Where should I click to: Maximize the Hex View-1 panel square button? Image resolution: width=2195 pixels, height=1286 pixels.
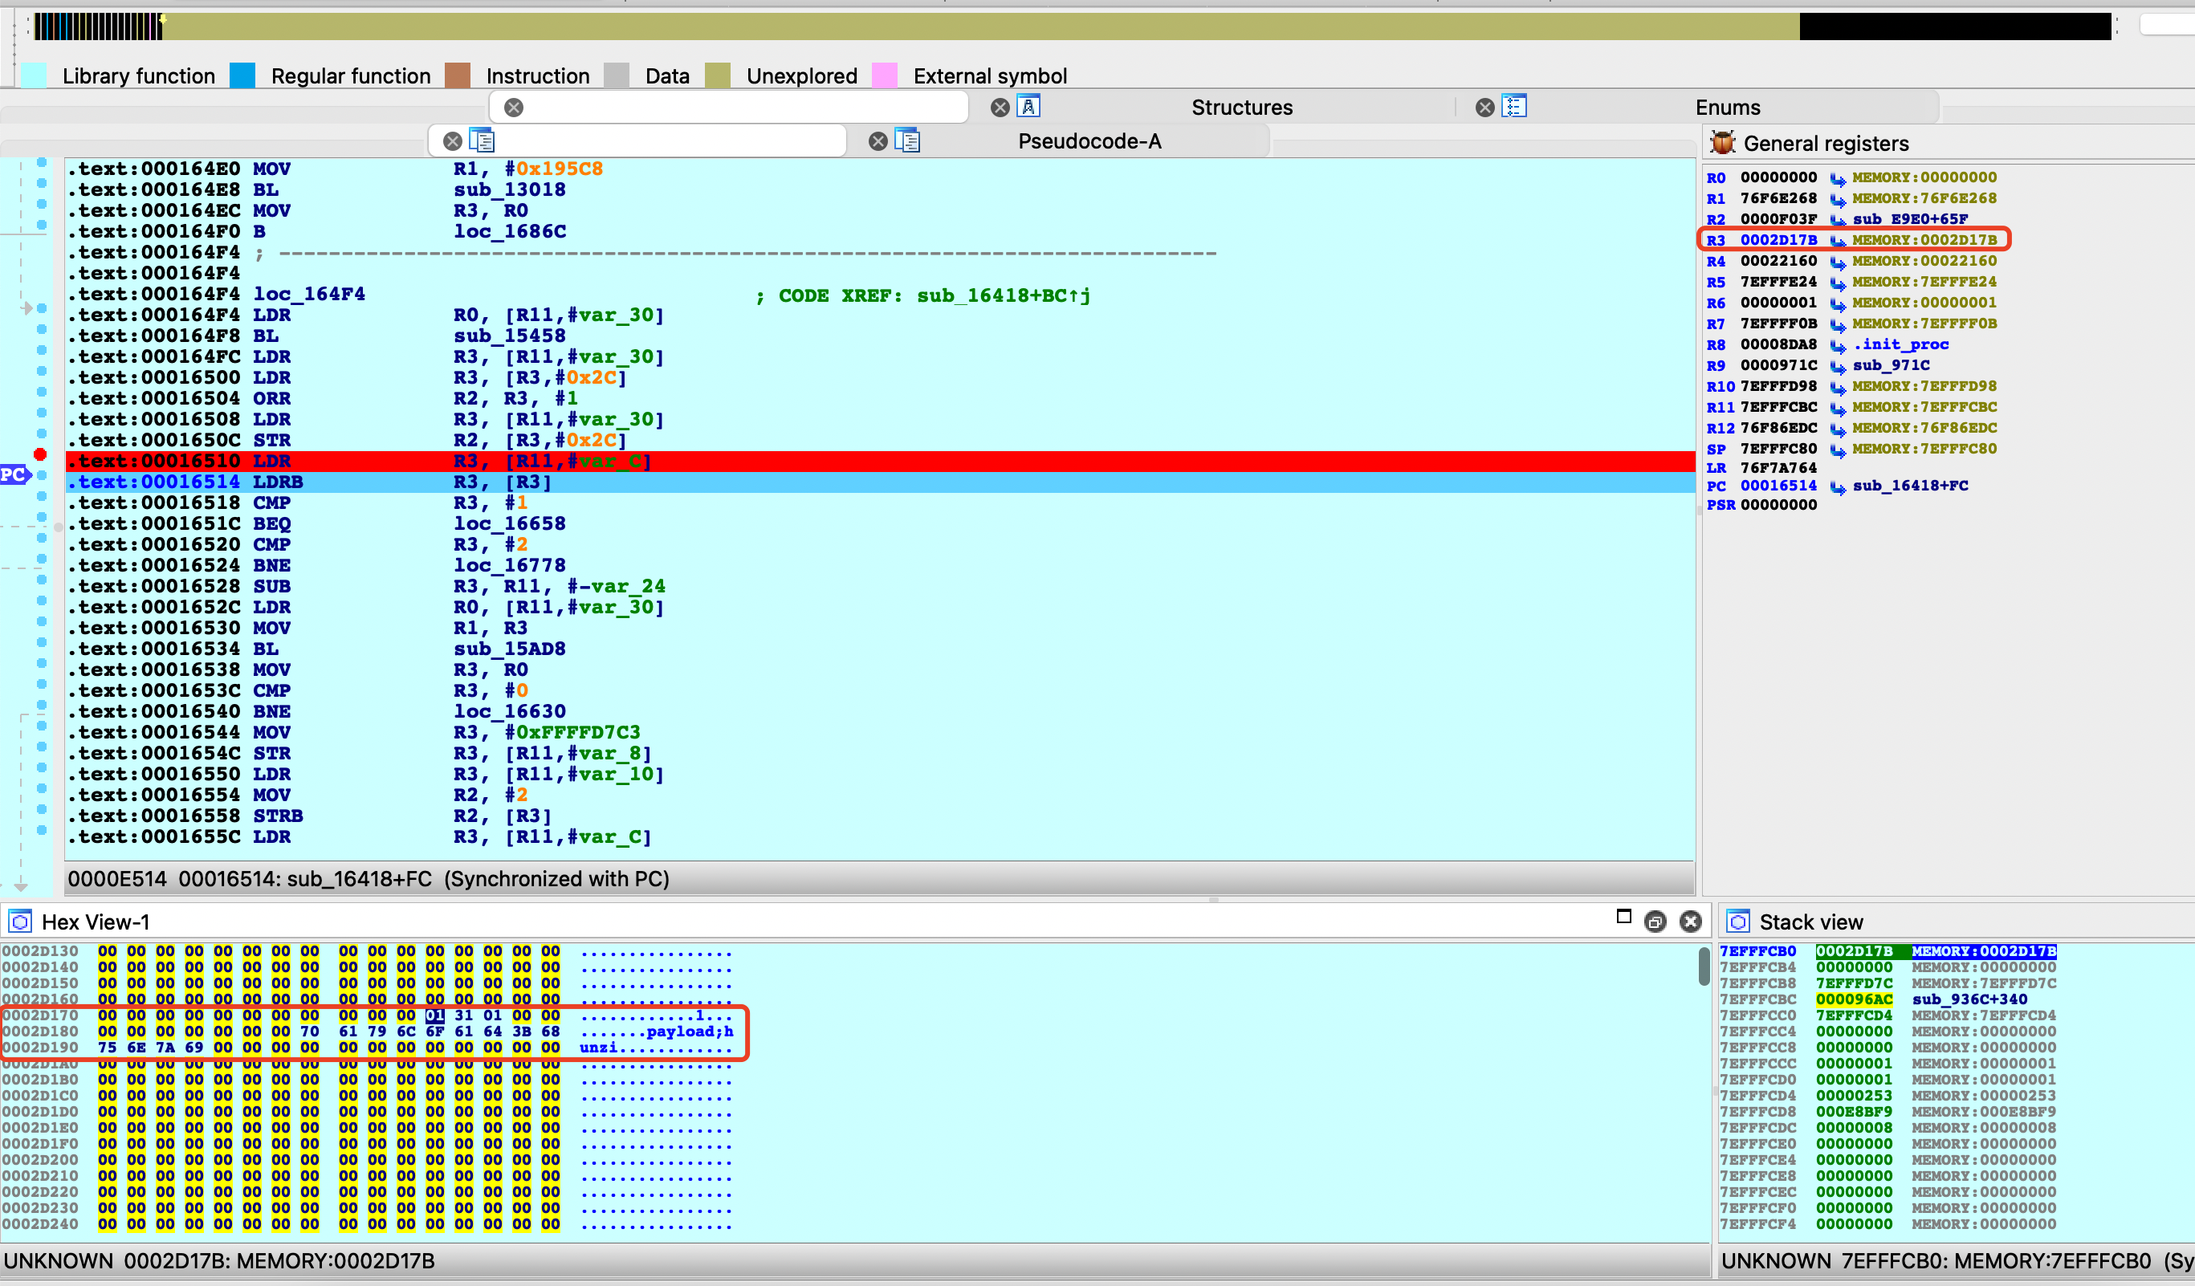(x=1623, y=916)
